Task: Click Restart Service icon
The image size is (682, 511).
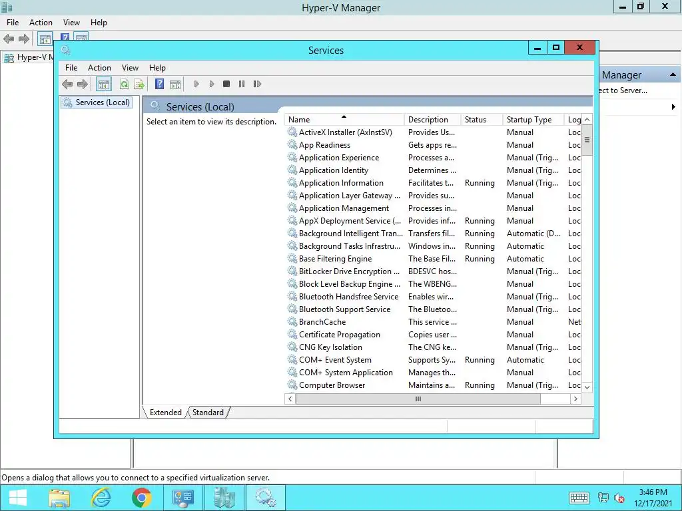Action: (257, 84)
